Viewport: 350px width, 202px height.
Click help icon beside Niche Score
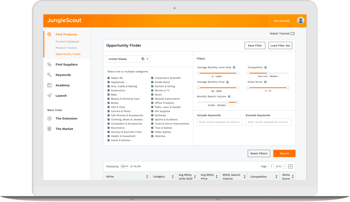(265, 82)
